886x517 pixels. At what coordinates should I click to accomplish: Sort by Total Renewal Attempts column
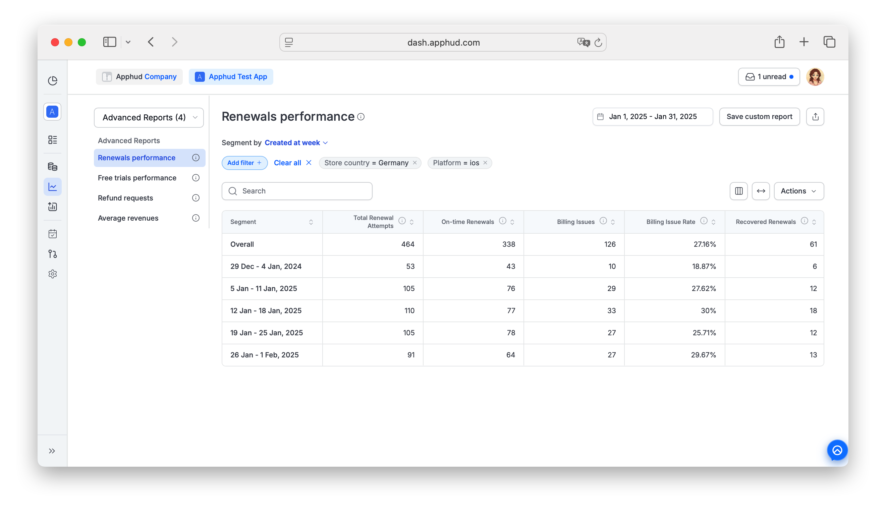[x=411, y=222]
